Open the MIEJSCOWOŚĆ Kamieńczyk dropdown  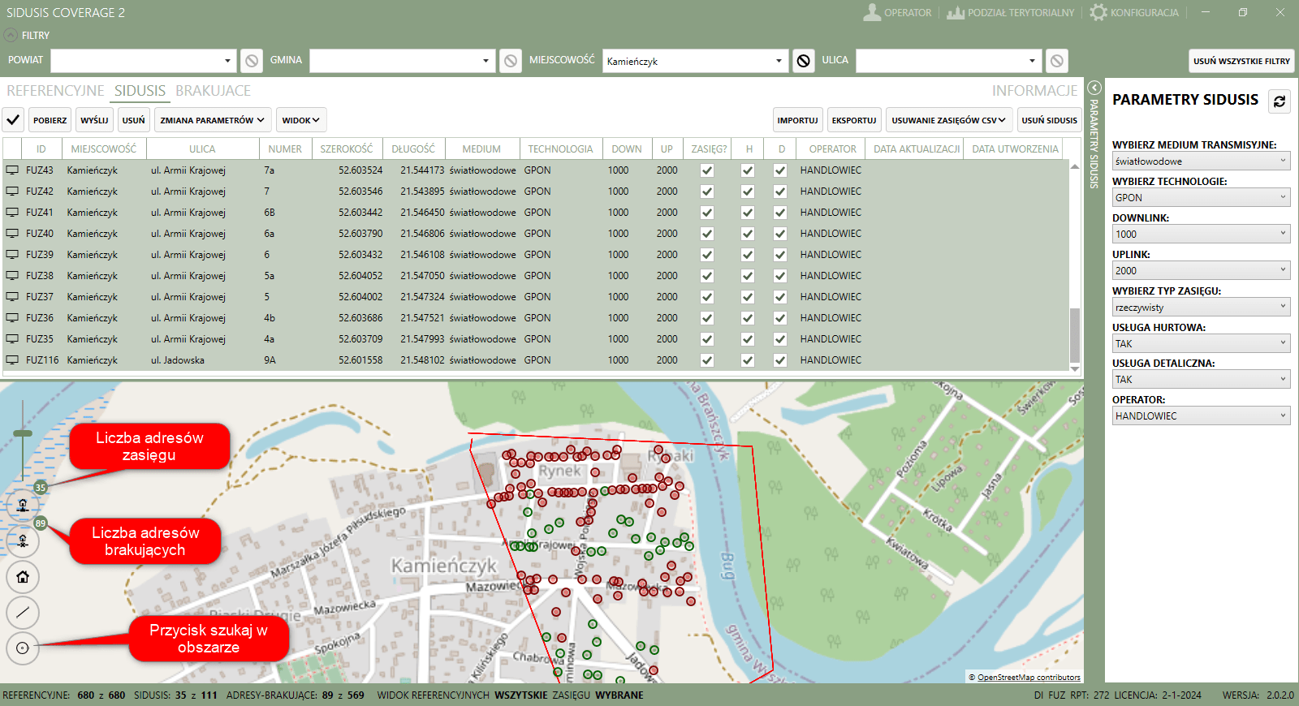coord(778,61)
